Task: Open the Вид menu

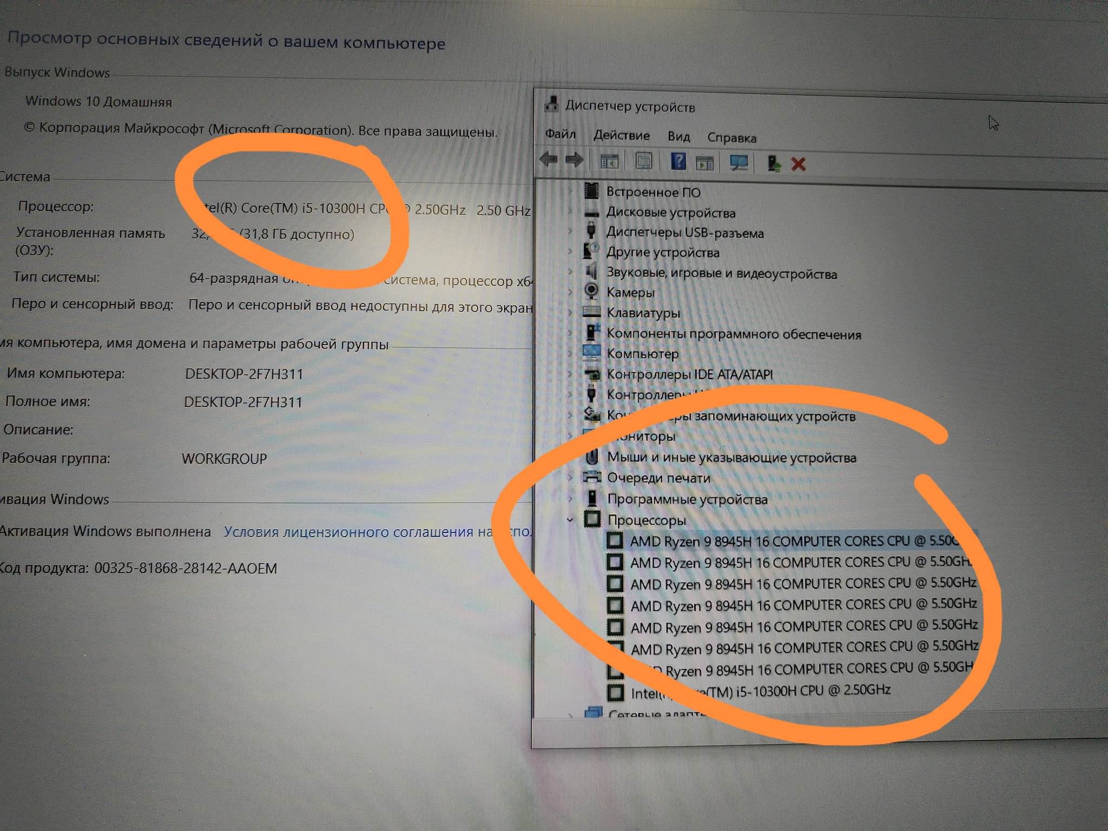Action: [678, 136]
